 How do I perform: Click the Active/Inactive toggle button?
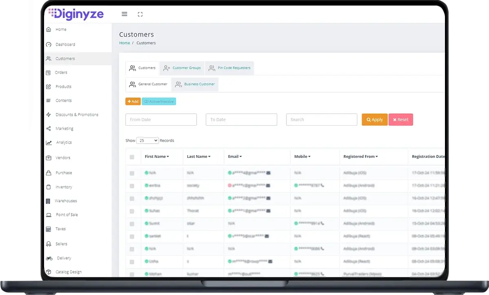click(159, 102)
